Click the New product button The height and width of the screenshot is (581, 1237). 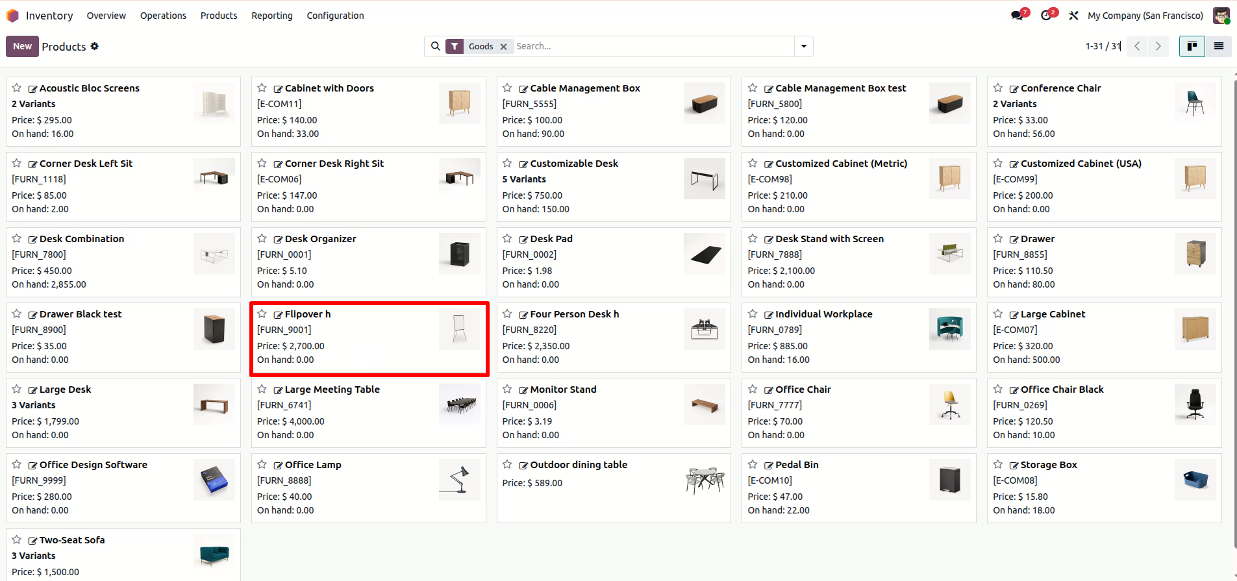(x=22, y=46)
